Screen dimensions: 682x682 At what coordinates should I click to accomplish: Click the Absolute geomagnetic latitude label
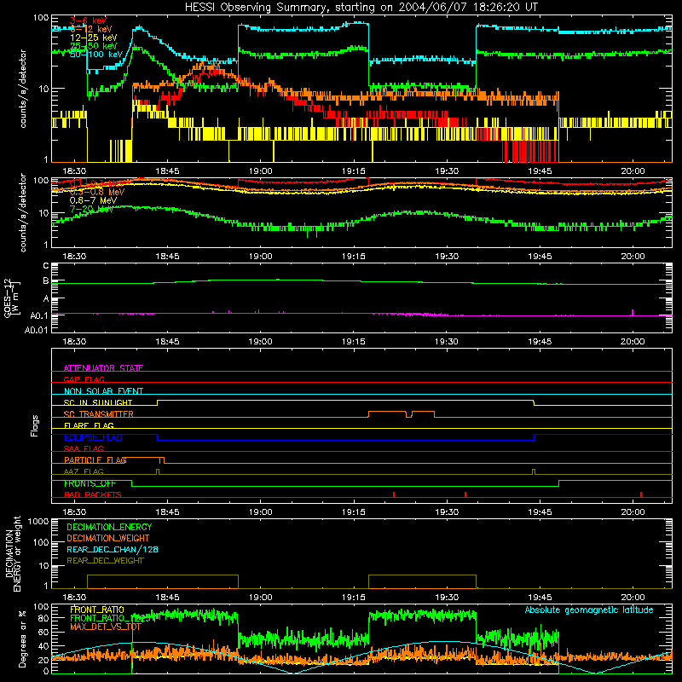(589, 610)
